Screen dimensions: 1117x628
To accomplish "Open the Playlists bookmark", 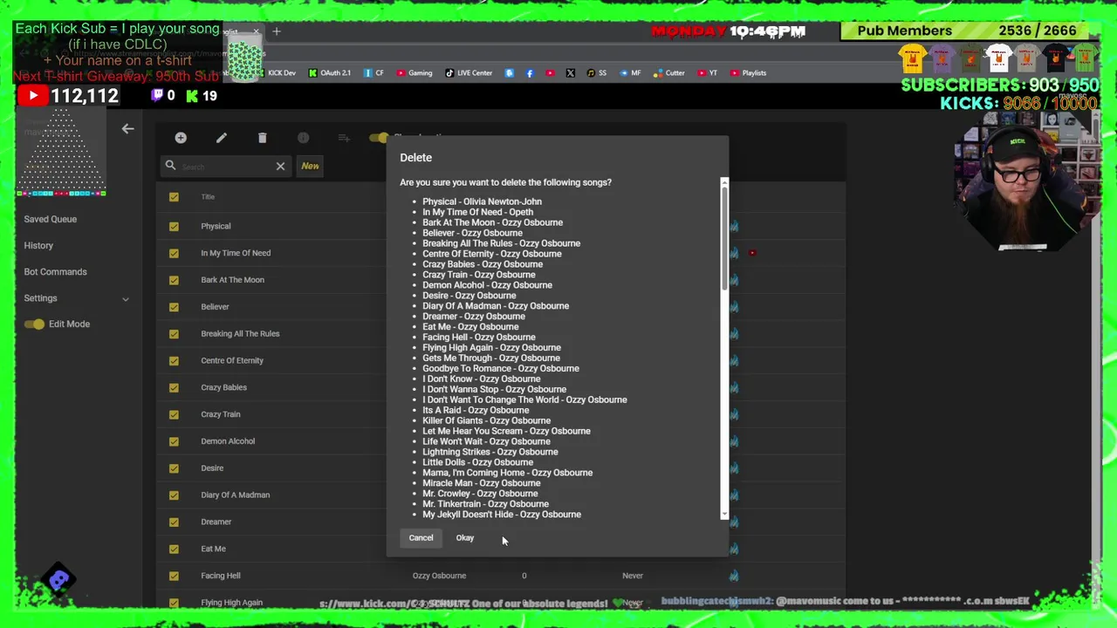I will click(748, 73).
